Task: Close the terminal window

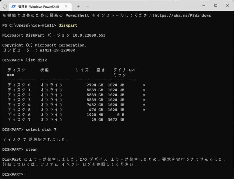Action: 228,5
